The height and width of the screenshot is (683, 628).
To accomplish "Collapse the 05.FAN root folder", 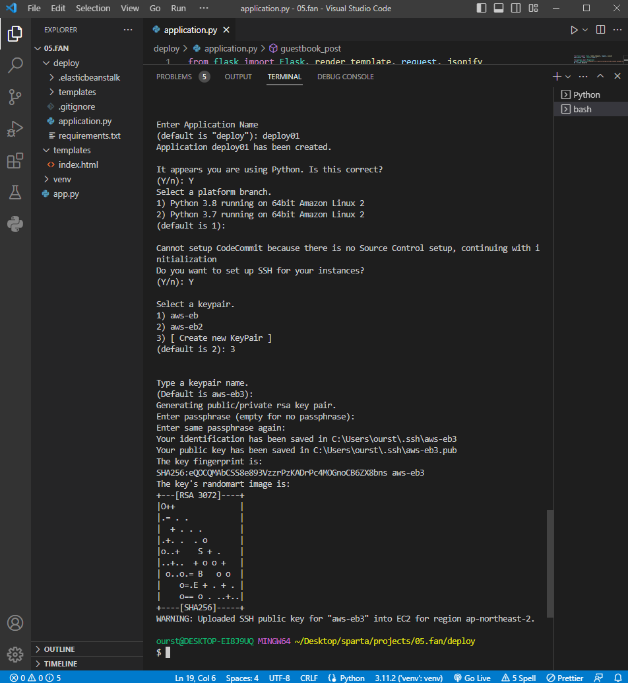I will click(x=87, y=48).
